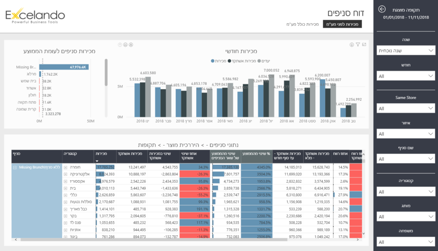Select the מכירות לפני מע"מ tab
The width and height of the screenshot is (438, 251).
342,24
